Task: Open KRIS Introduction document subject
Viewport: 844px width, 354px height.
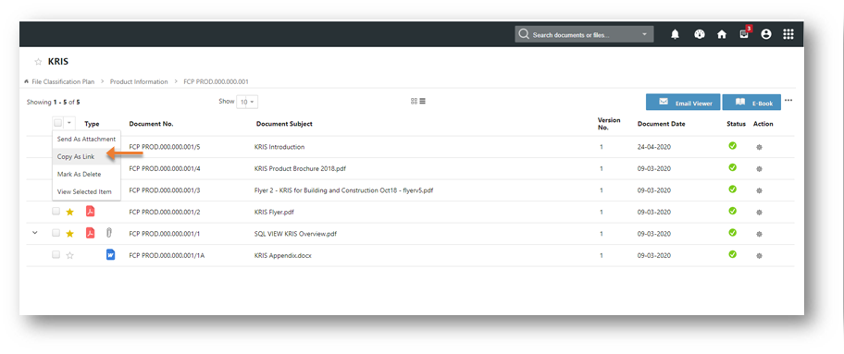Action: tap(279, 147)
